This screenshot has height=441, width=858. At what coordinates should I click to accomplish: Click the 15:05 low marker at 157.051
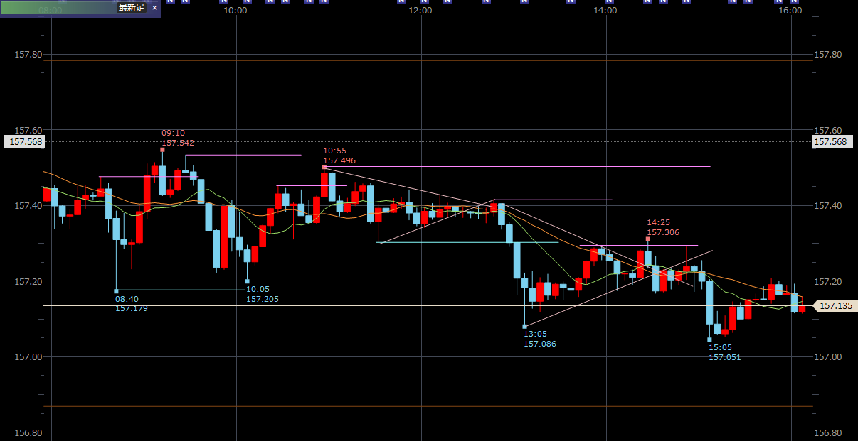pyautogui.click(x=709, y=340)
